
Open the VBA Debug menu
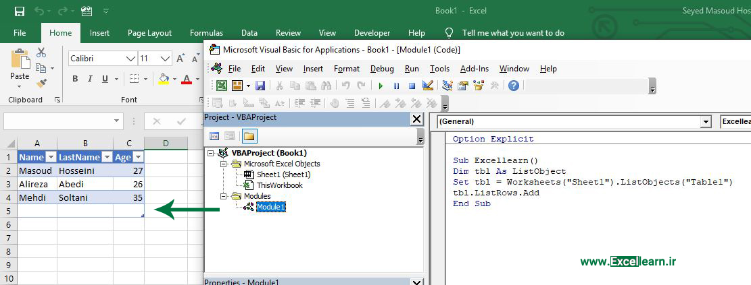[x=382, y=69]
